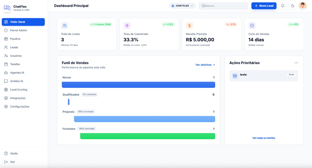
Task: Navigate to Pipeline
Action: 23,39
